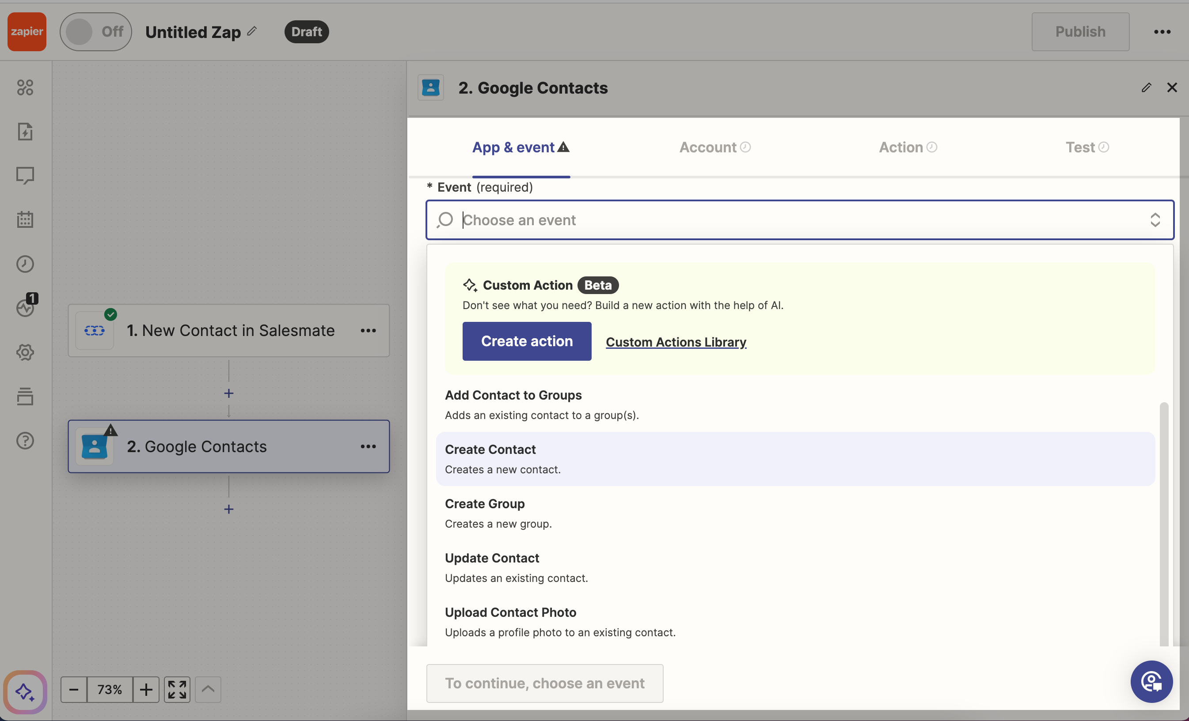This screenshot has height=721, width=1189.
Task: Open the top-right three-dot Zap menu
Action: (1162, 32)
